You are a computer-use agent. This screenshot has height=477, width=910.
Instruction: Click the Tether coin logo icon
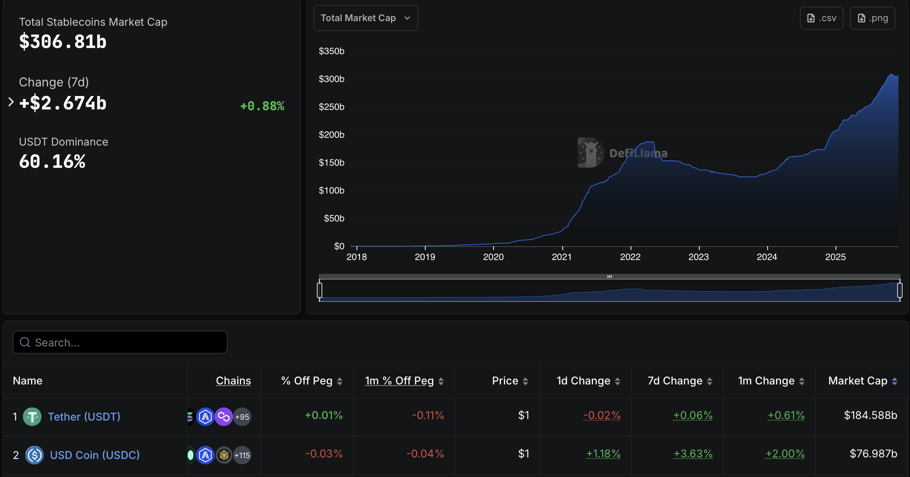click(32, 416)
